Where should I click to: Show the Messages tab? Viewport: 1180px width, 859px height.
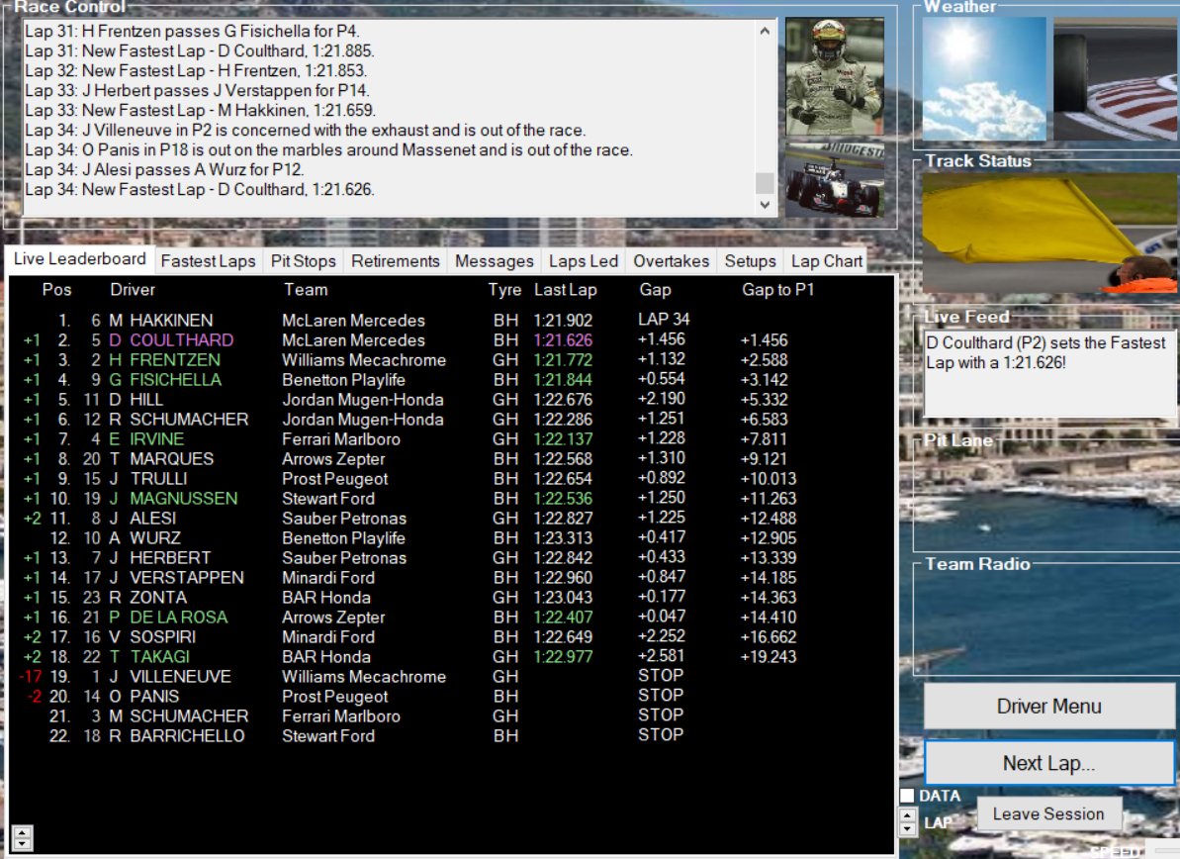[x=494, y=261]
